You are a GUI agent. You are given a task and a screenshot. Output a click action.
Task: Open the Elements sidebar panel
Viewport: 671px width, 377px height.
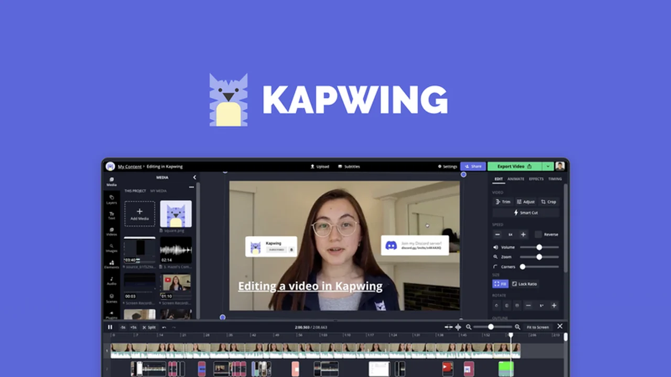pyautogui.click(x=112, y=264)
